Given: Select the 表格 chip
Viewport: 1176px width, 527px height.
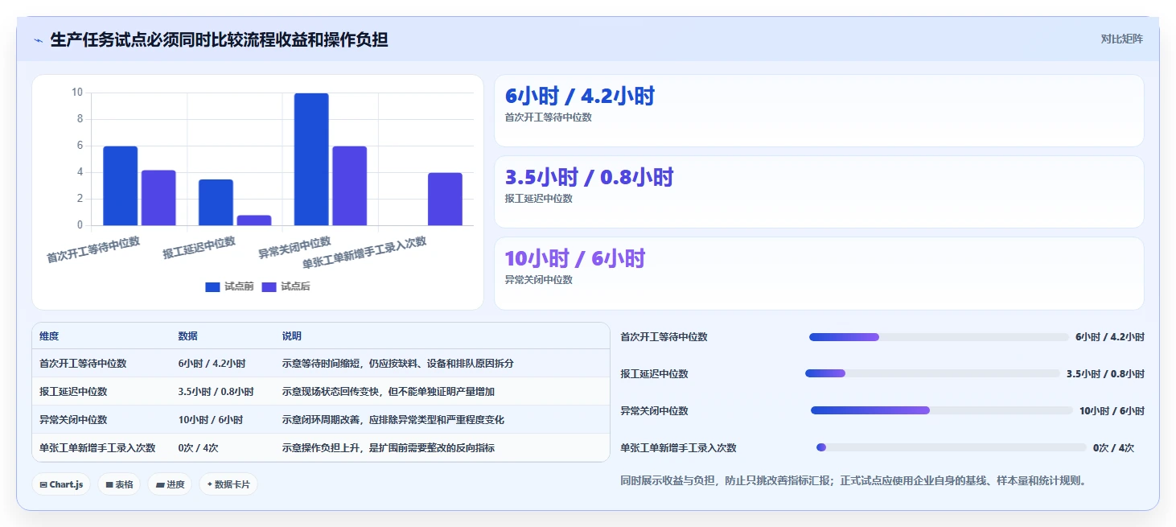Looking at the screenshot, I should click(x=119, y=484).
